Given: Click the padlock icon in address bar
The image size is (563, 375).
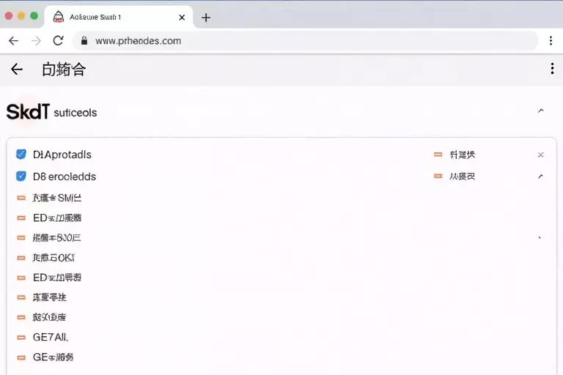Looking at the screenshot, I should [84, 40].
